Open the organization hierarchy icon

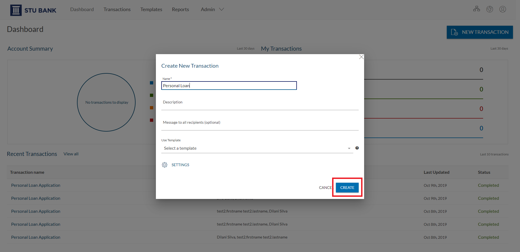pyautogui.click(x=477, y=9)
